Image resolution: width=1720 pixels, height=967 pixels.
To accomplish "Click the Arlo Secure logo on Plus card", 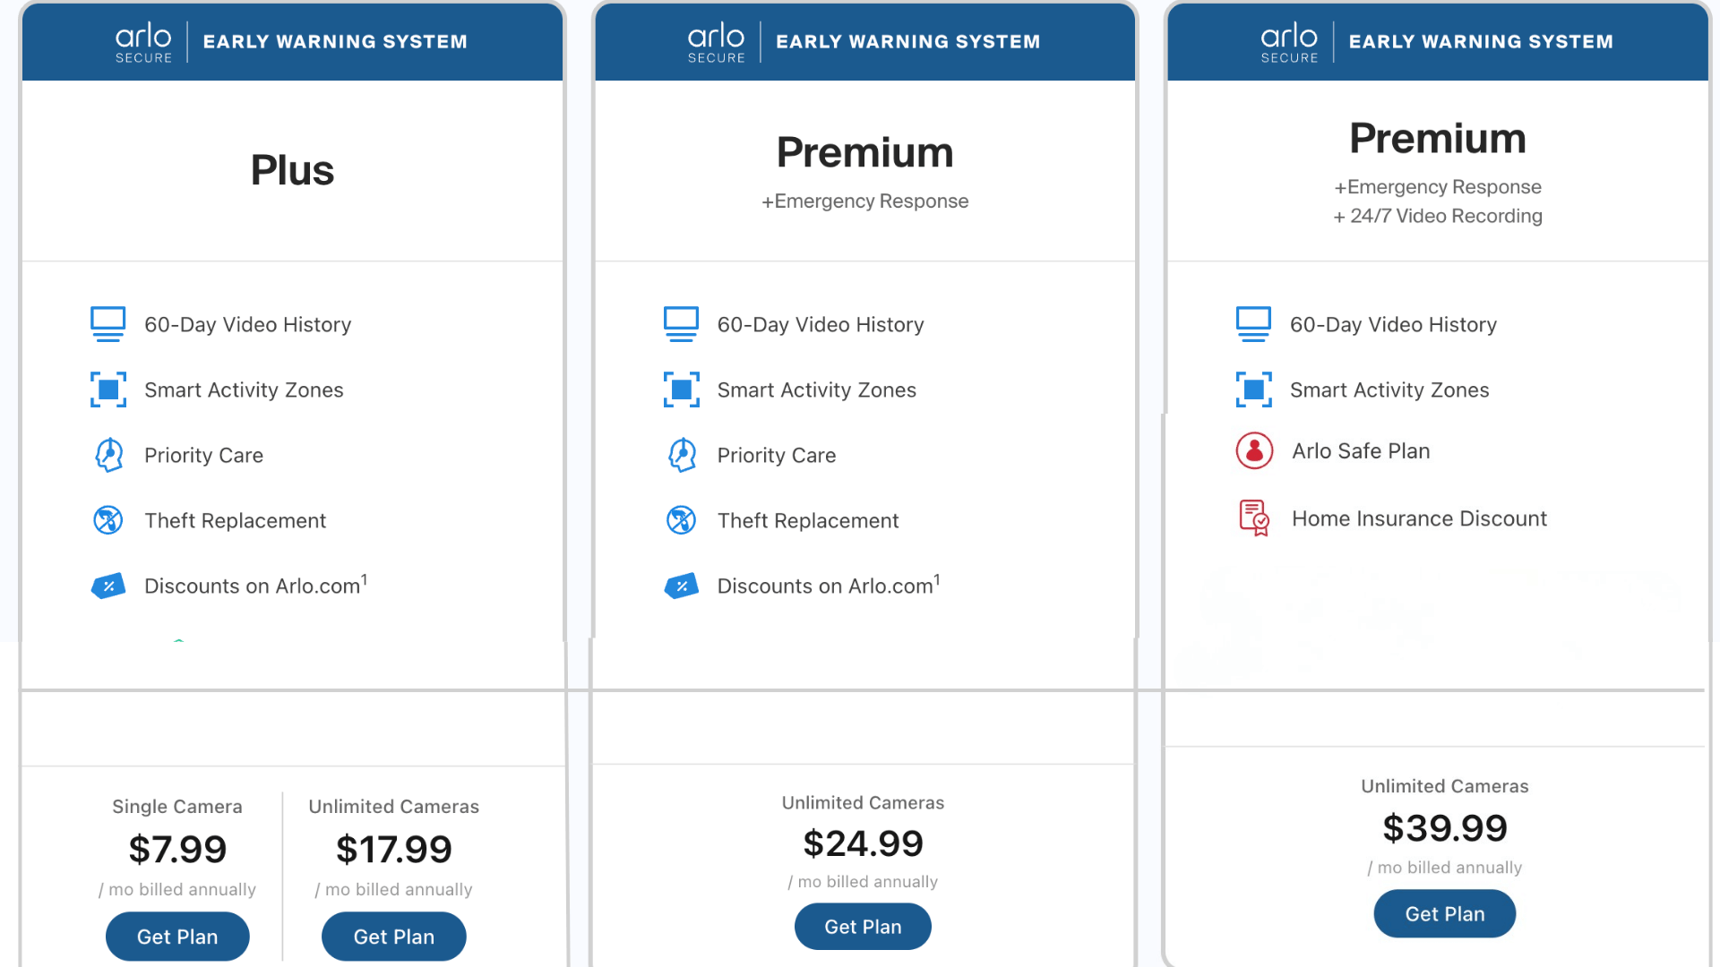I will (x=143, y=43).
